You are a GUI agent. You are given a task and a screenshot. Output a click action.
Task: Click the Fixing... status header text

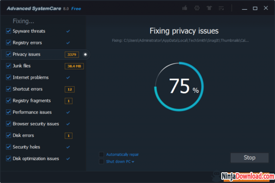tap(24, 21)
